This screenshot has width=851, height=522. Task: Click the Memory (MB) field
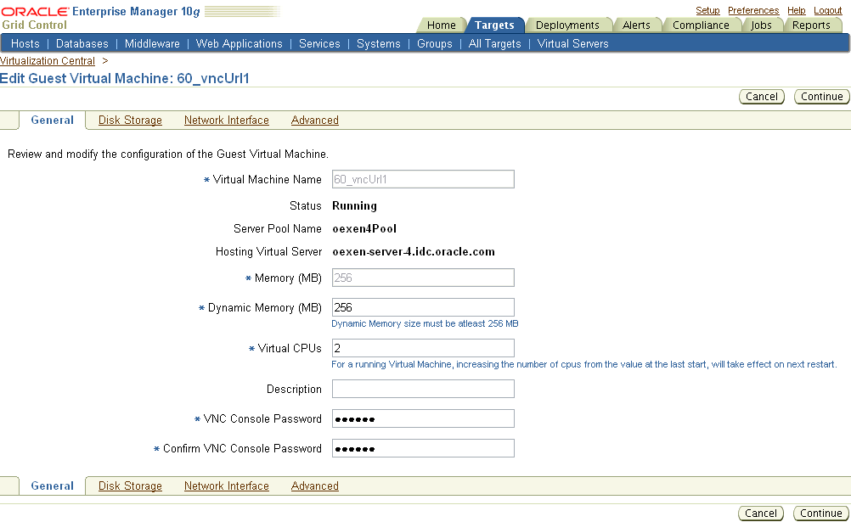tap(423, 278)
